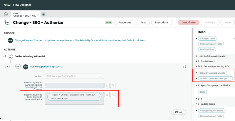235x121 pixels.
Task: Expand 1 - Do the following in Parallel data
Action: click(197, 56)
